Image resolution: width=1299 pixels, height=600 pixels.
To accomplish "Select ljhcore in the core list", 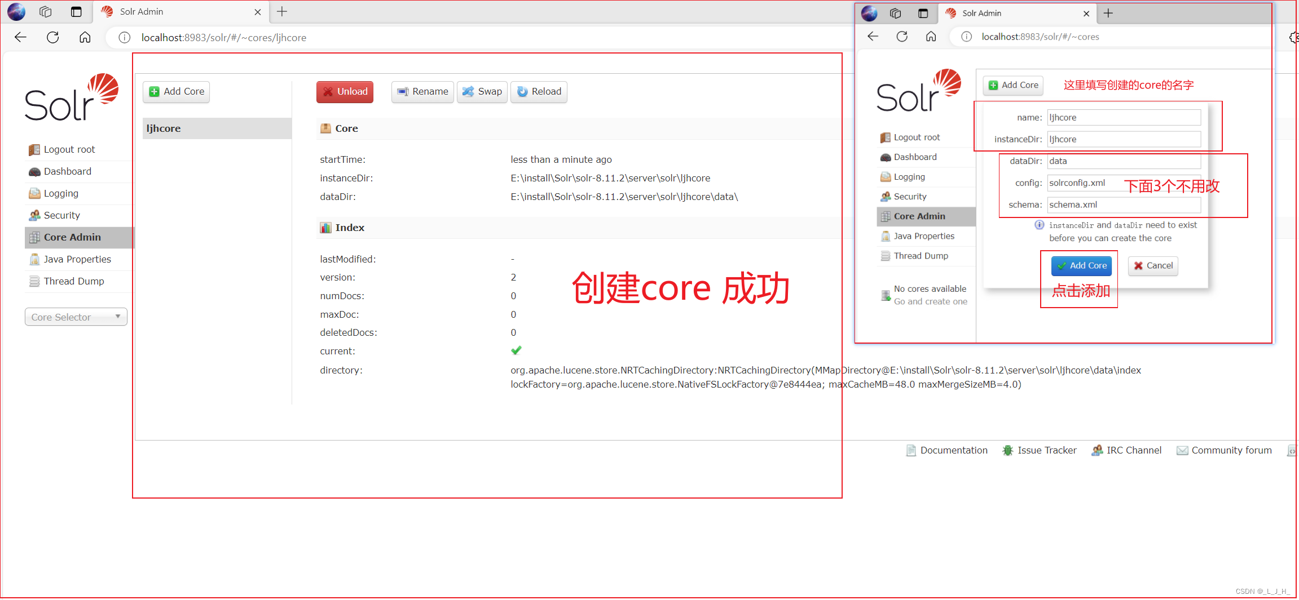I will pyautogui.click(x=217, y=128).
